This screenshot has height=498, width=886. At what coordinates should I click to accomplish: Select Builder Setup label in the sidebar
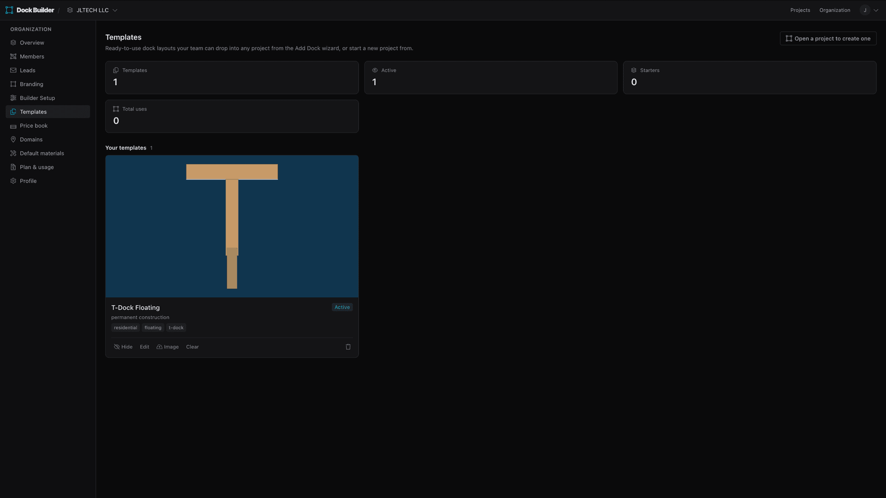[x=37, y=98]
